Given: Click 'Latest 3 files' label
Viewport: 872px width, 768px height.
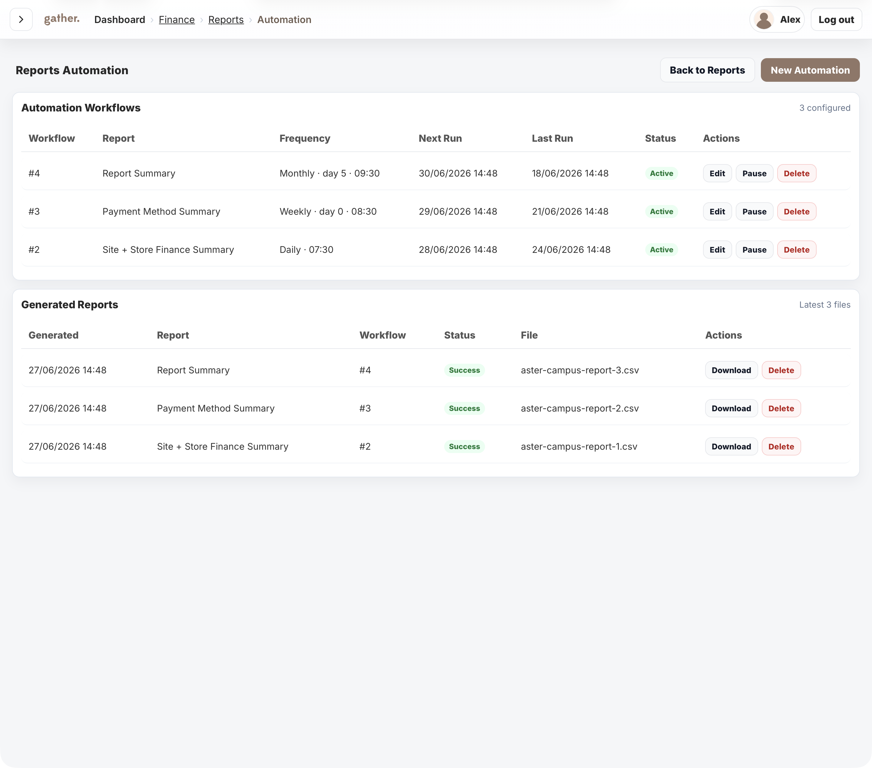Looking at the screenshot, I should [824, 305].
